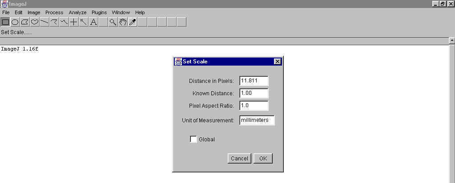Click the Pixel Aspect Ratio field
This screenshot has height=183, width=455.
254,105
